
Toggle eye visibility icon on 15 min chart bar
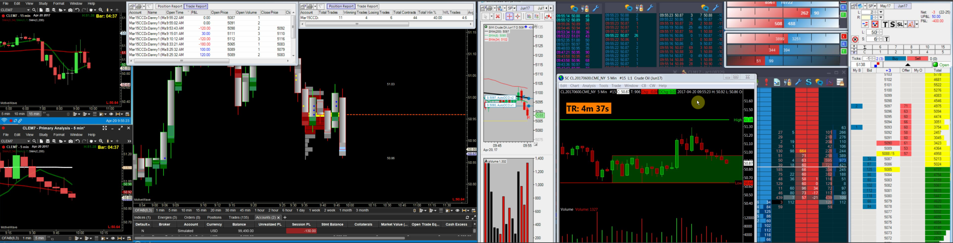pos(111,114)
